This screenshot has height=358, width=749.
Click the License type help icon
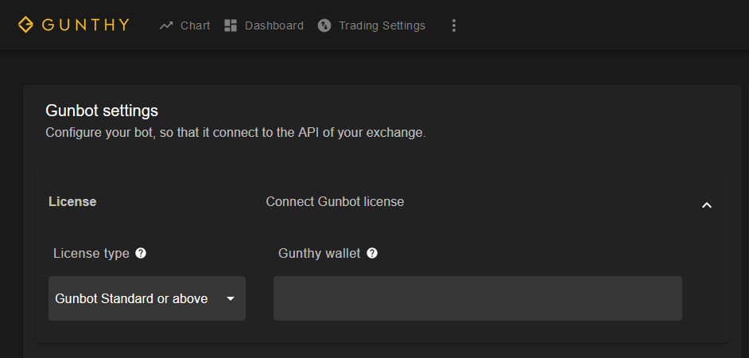[x=141, y=253]
